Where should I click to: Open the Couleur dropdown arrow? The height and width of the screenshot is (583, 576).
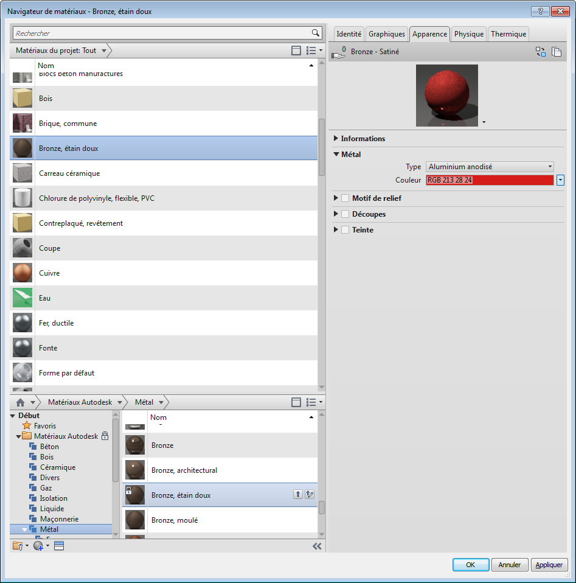click(x=560, y=180)
